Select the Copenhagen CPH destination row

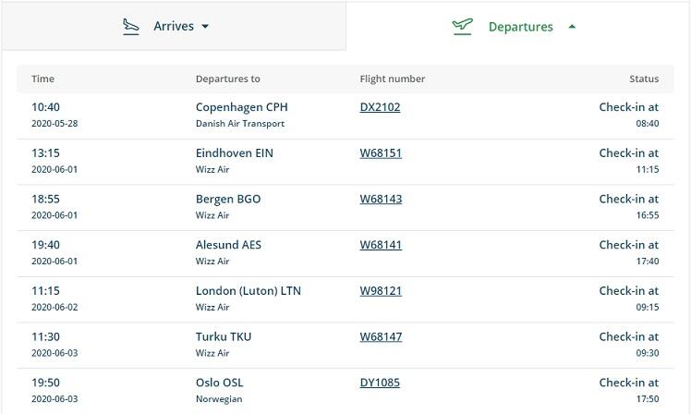coord(345,116)
